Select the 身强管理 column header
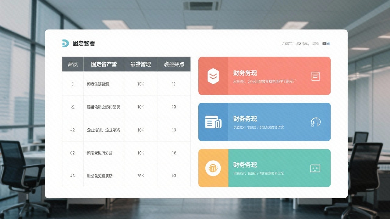Image resolution: width=390 pixels, height=219 pixels. point(140,64)
